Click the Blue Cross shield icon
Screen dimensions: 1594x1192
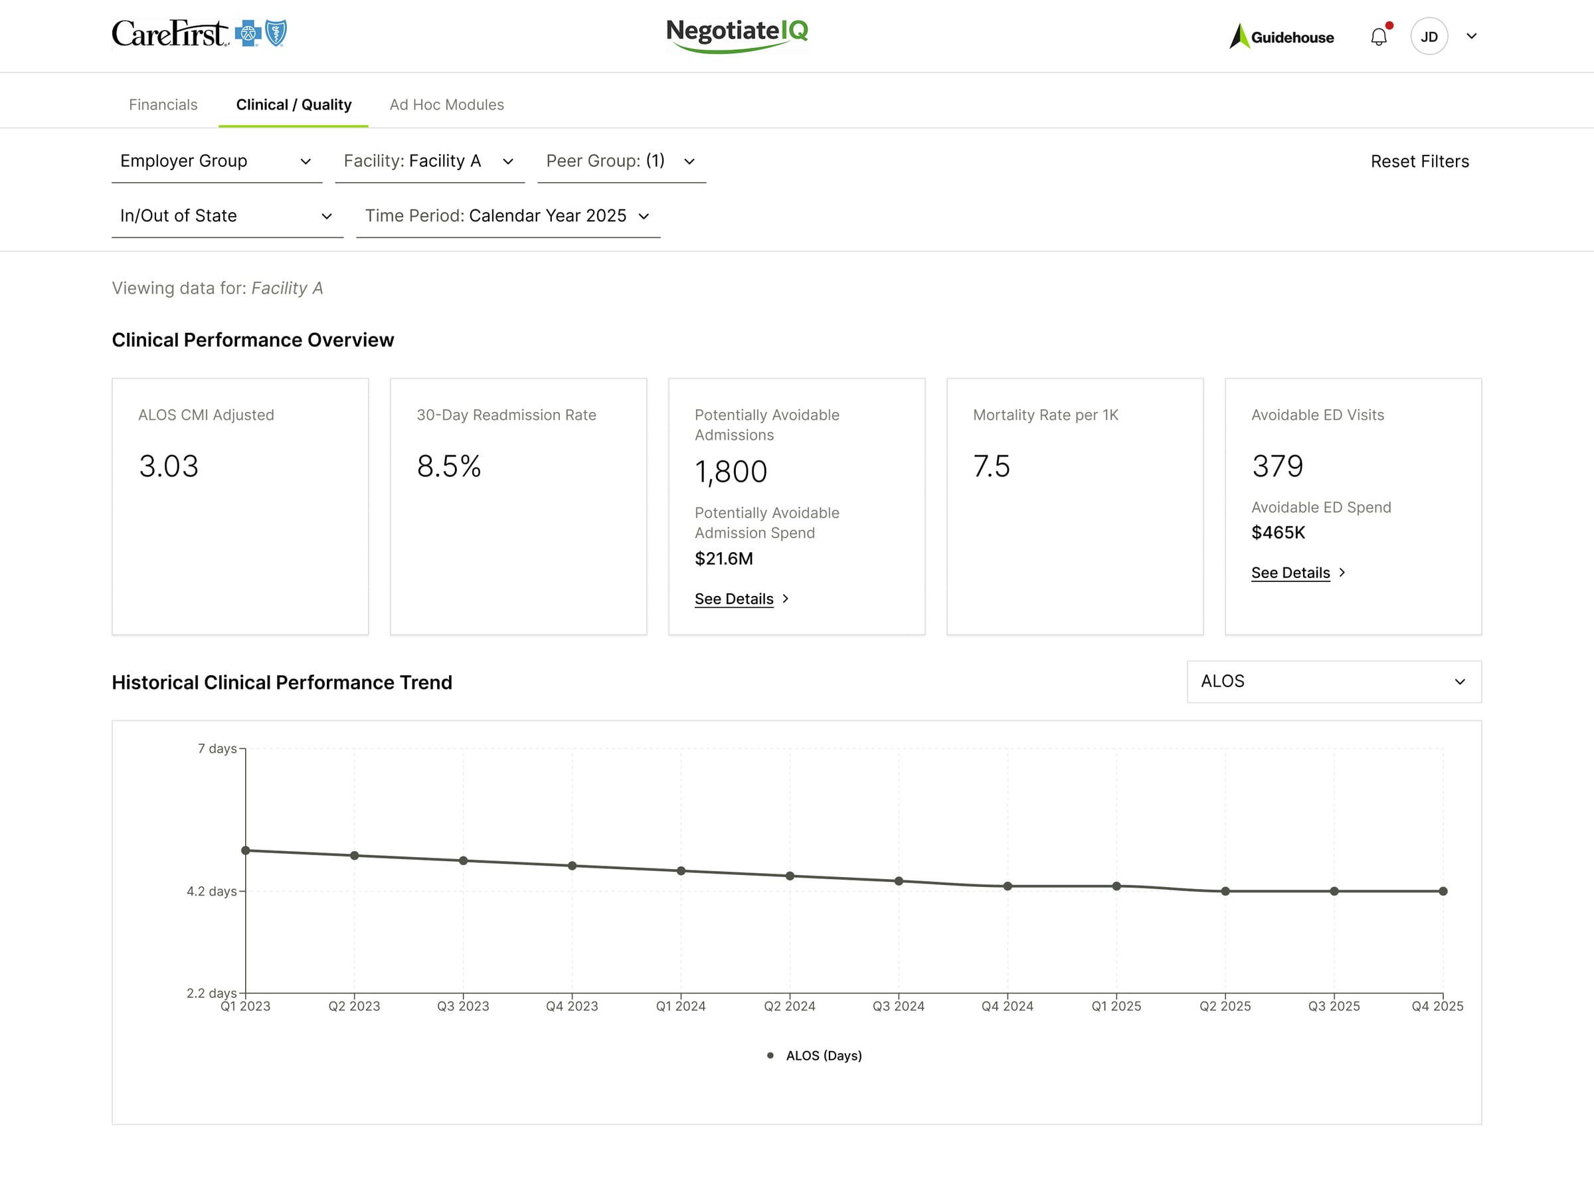pos(247,32)
